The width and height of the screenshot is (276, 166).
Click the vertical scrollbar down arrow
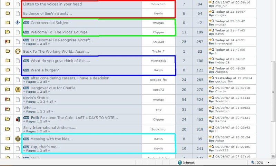pyautogui.click(x=273, y=156)
